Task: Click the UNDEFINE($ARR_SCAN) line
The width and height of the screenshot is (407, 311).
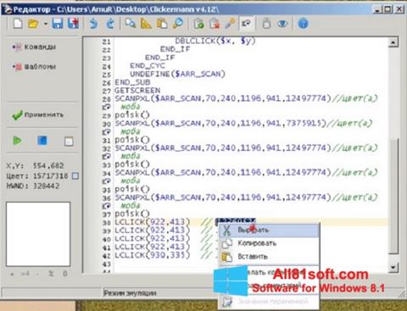Action: pyautogui.click(x=177, y=74)
